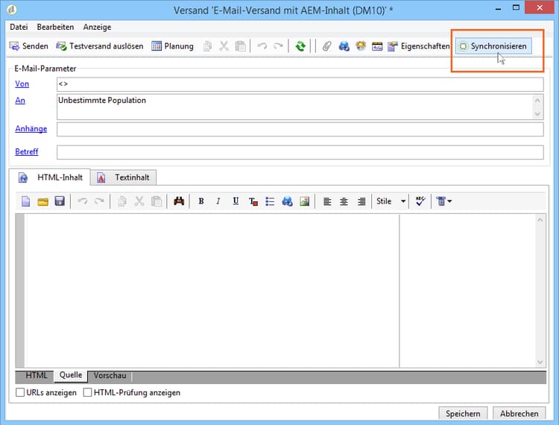Viewport: 559px width, 425px height.
Task: Click into the Anhänge field
Action: click(x=300, y=130)
